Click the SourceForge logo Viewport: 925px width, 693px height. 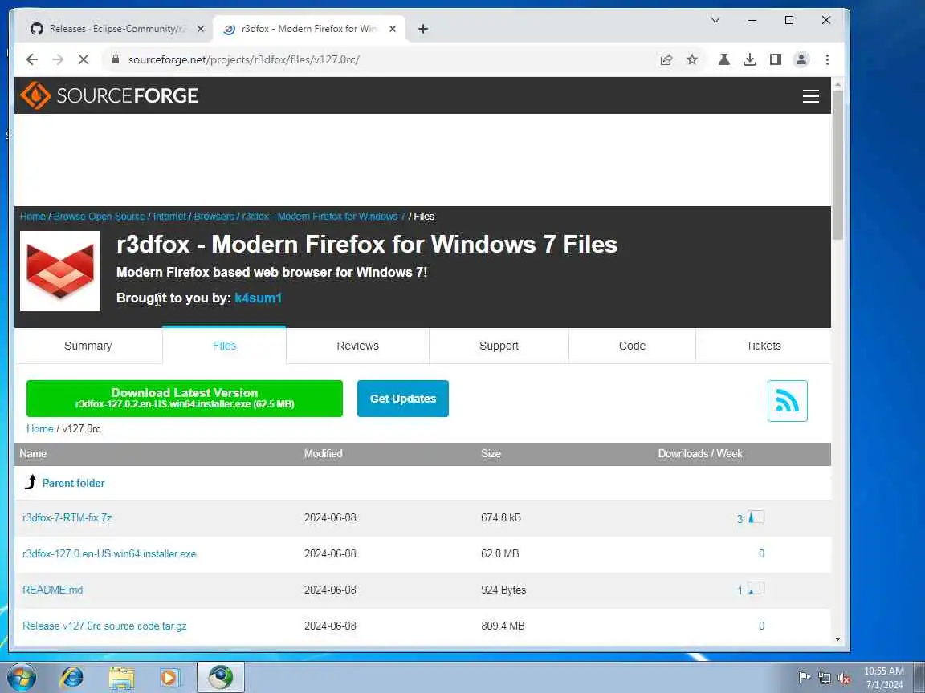(109, 95)
